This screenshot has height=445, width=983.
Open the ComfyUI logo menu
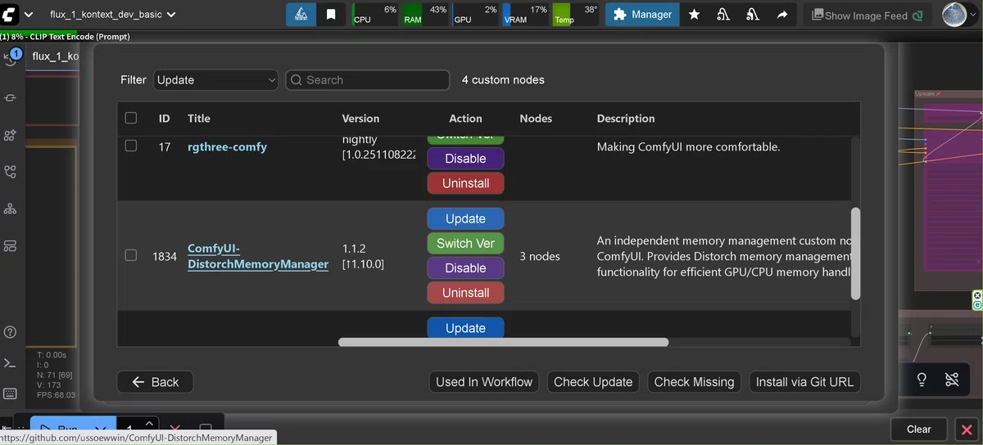click(x=11, y=15)
